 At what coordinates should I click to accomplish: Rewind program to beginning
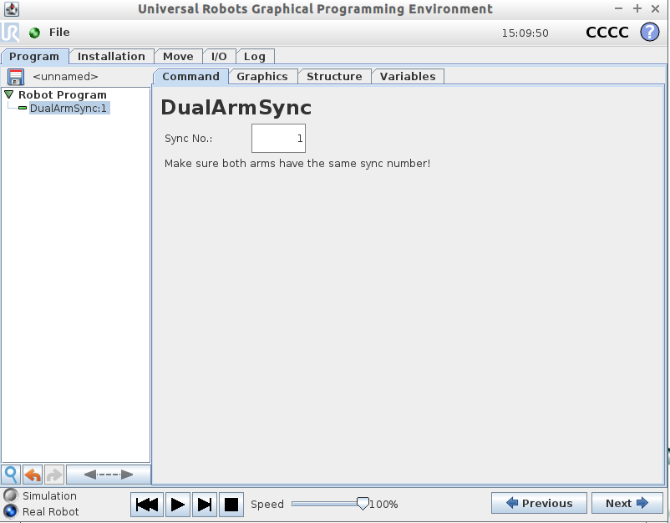(x=147, y=505)
